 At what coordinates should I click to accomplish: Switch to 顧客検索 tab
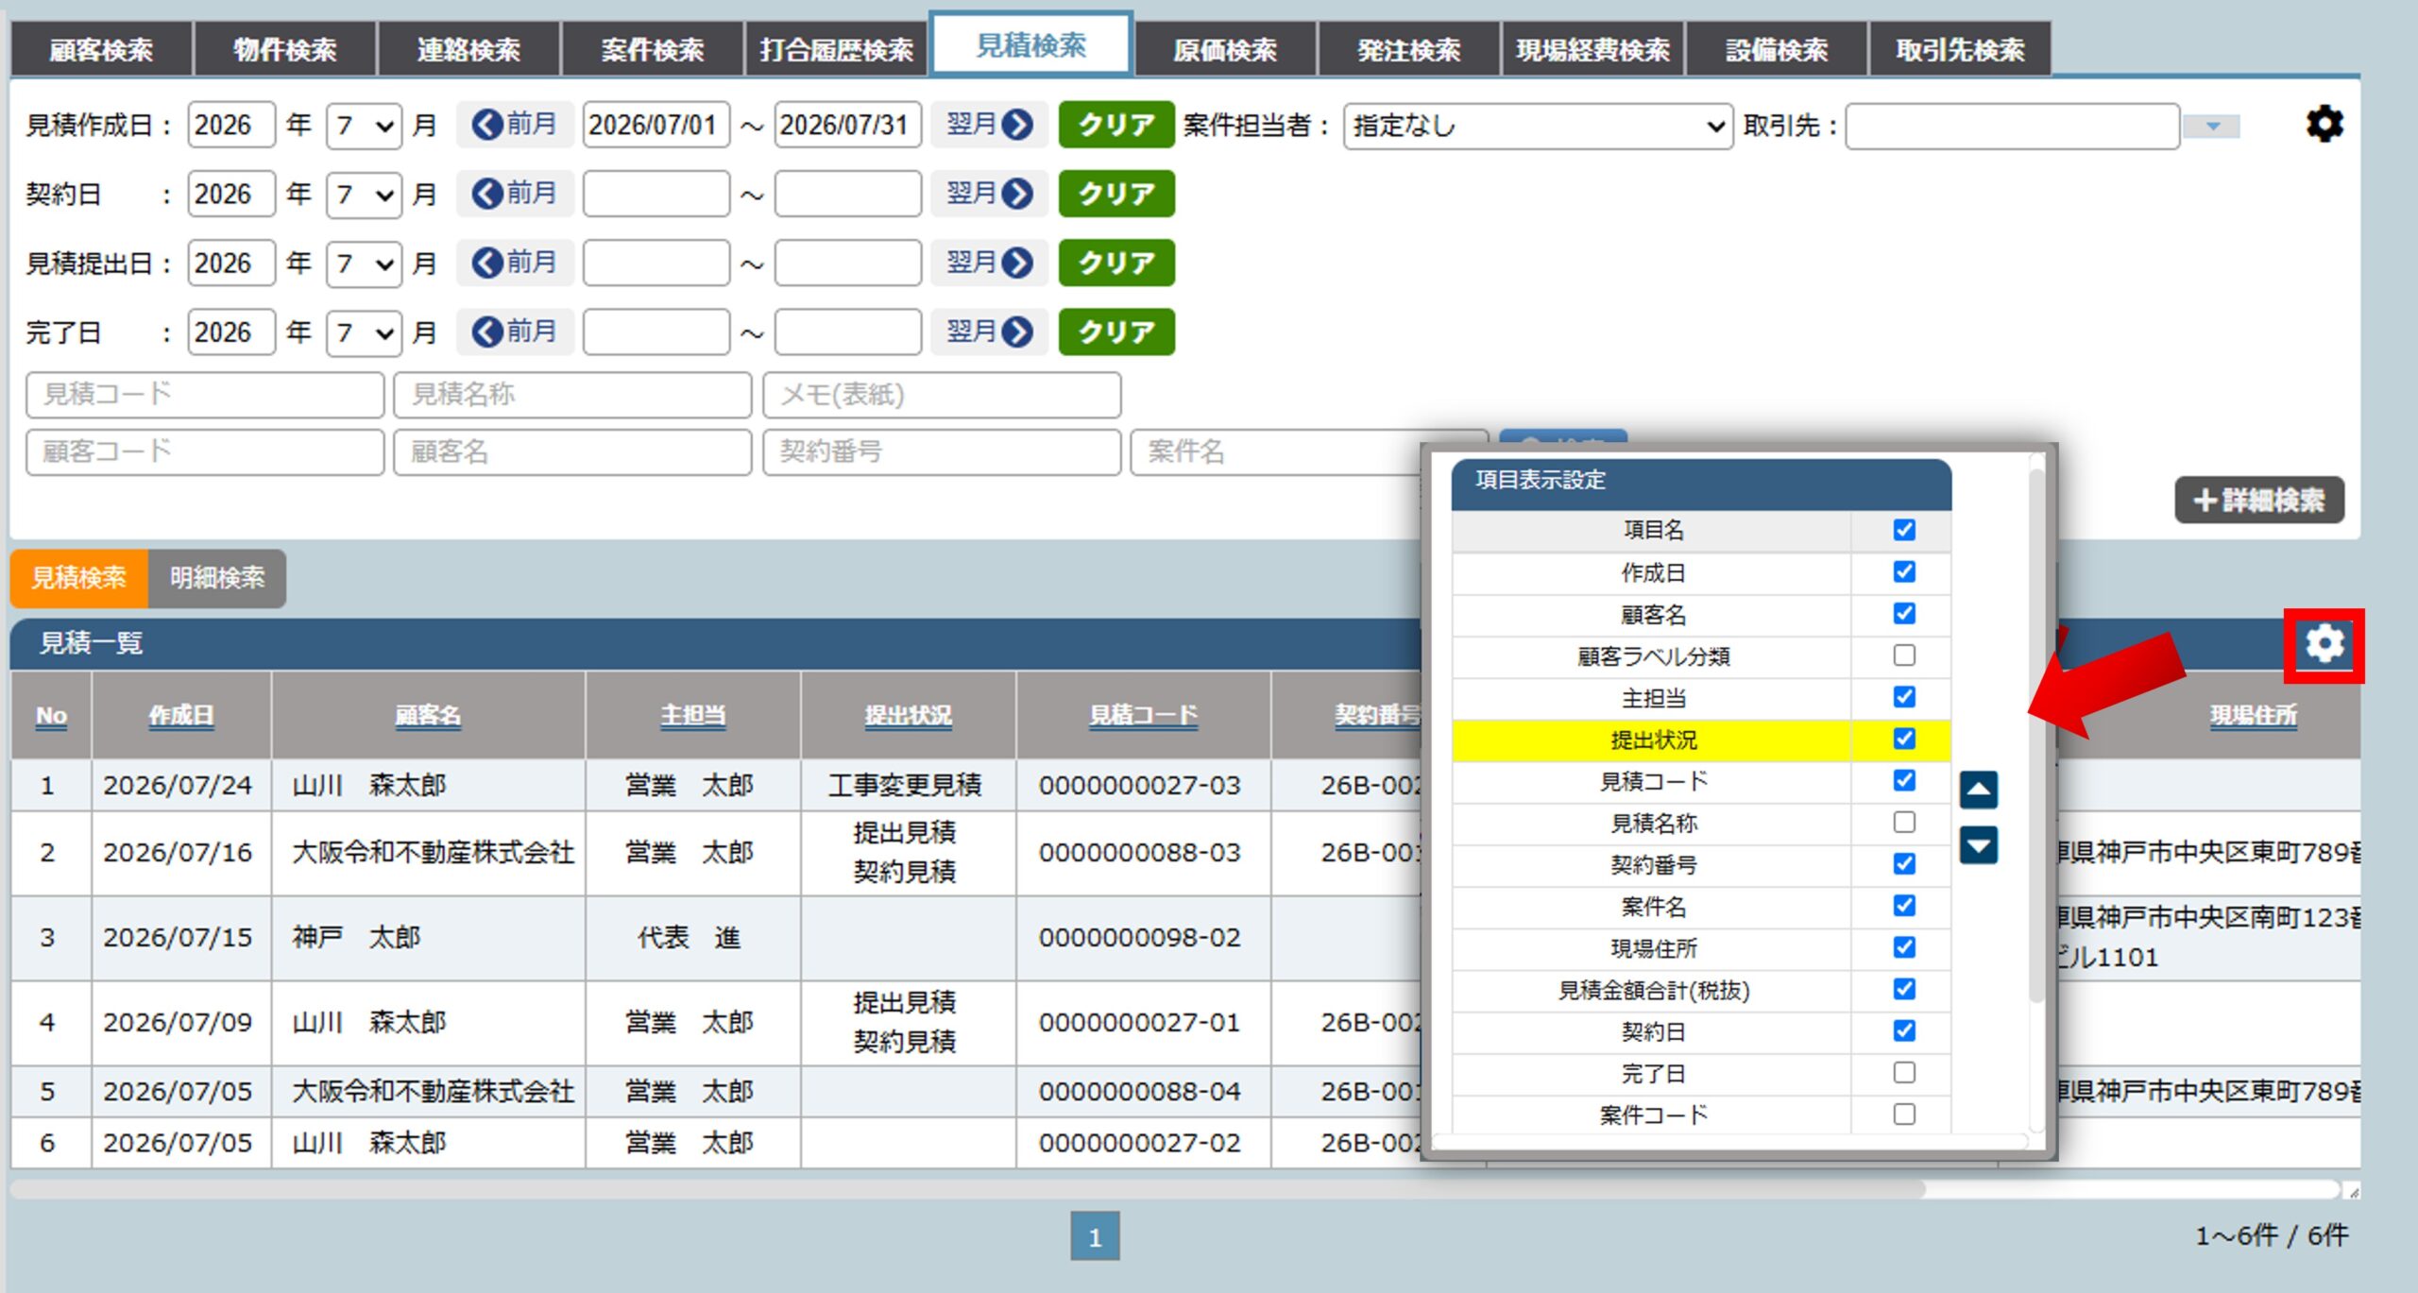tap(100, 49)
